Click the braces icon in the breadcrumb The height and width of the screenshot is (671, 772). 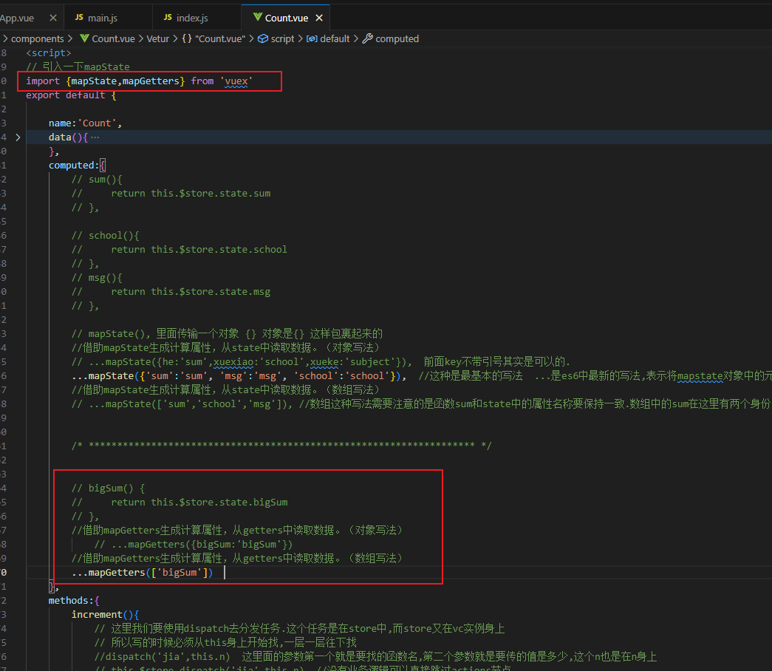coord(187,38)
